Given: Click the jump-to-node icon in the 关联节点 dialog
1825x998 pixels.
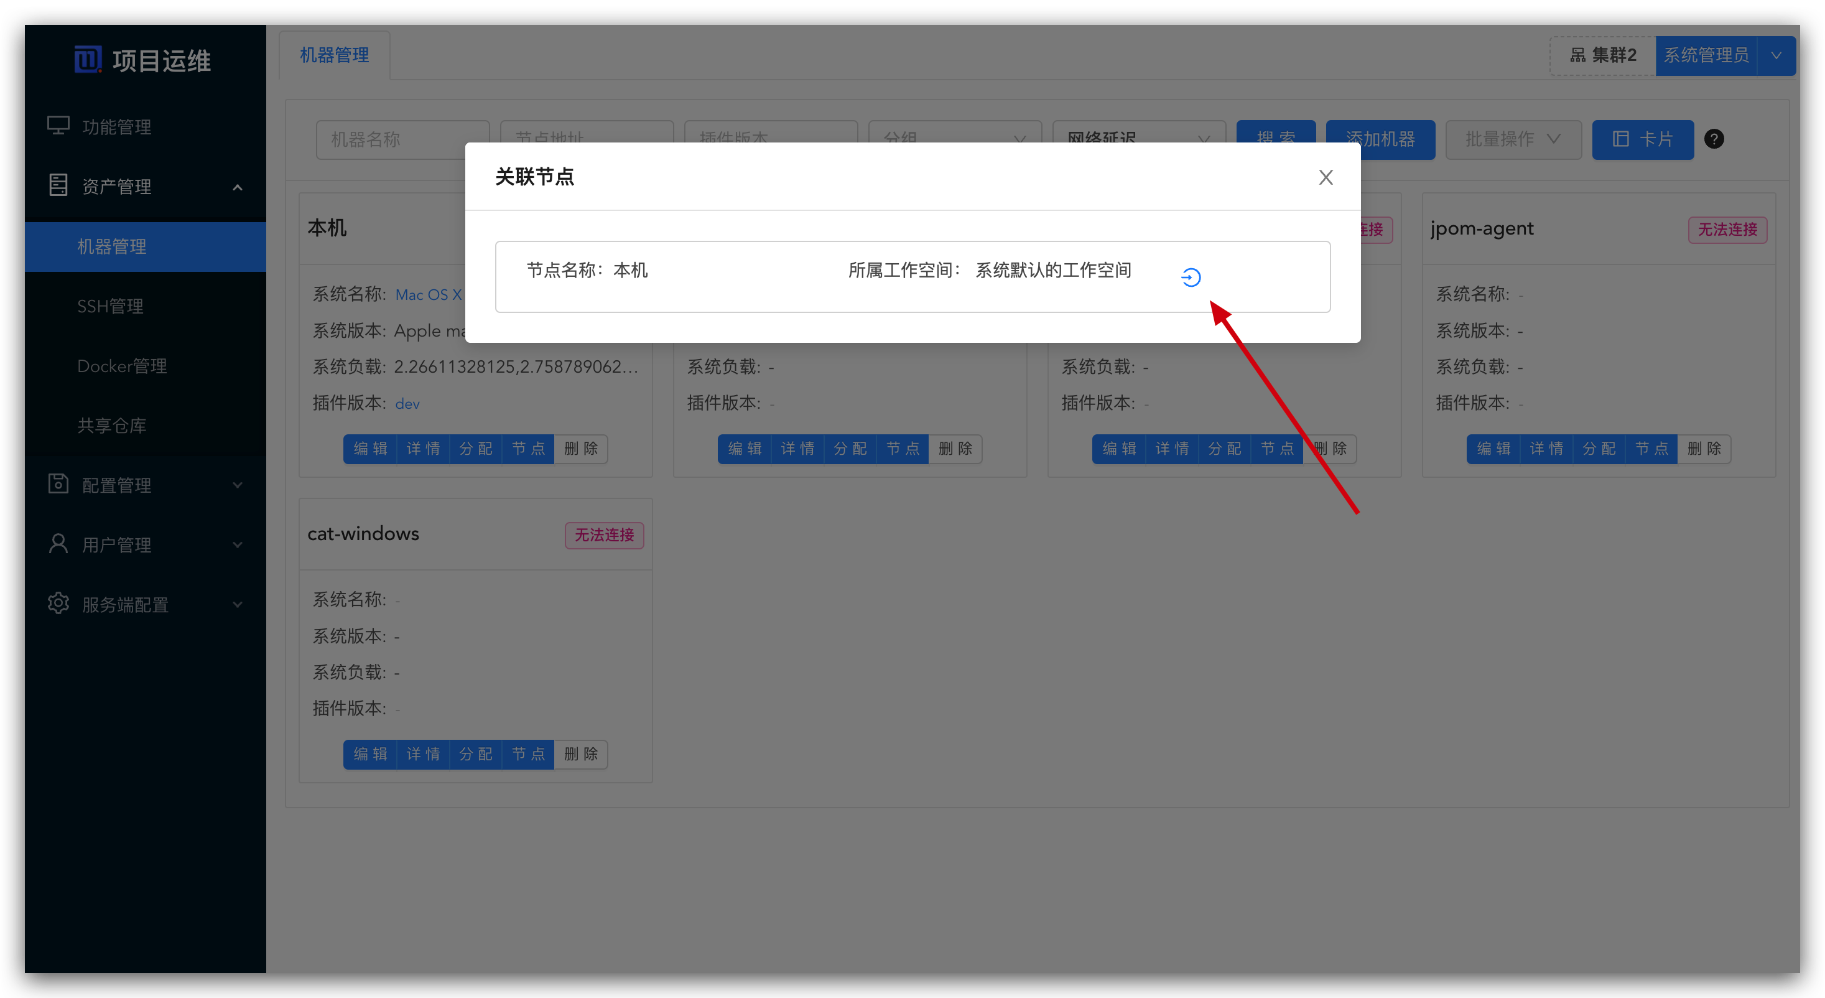Looking at the screenshot, I should pos(1191,277).
